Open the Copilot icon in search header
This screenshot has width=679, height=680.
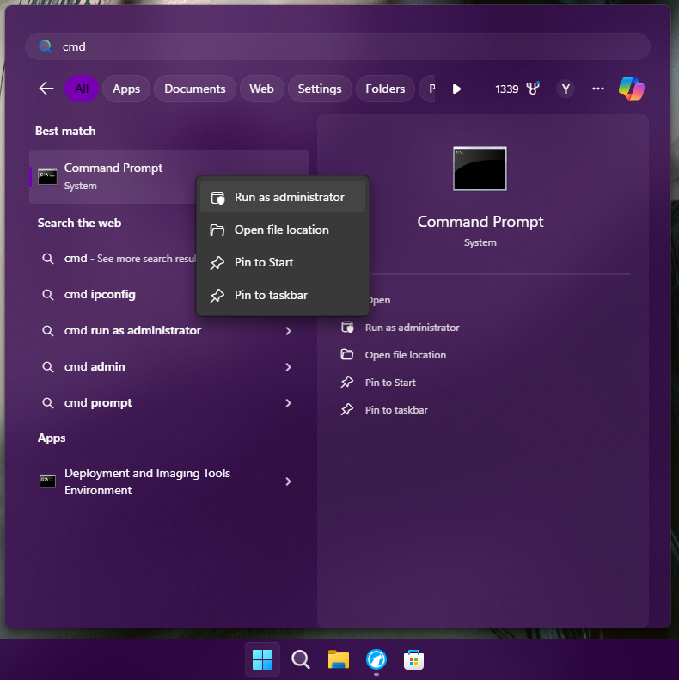pyautogui.click(x=632, y=89)
